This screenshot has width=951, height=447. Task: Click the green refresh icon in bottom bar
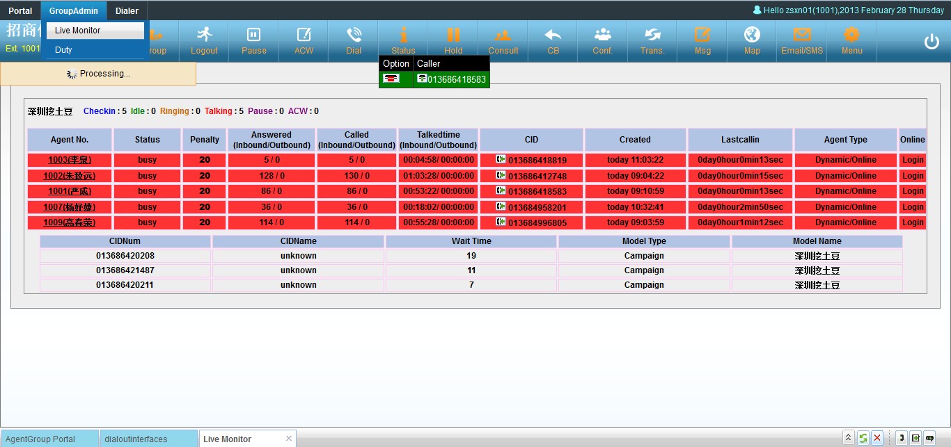[863, 438]
